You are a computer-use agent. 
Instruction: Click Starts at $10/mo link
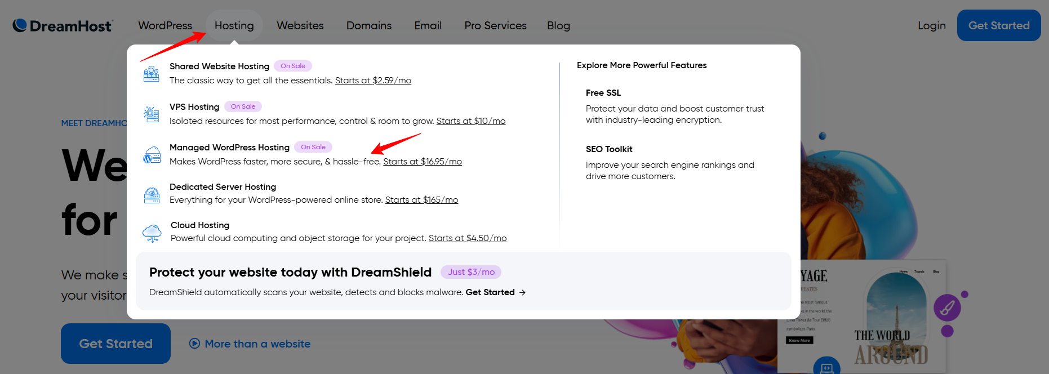tap(471, 121)
